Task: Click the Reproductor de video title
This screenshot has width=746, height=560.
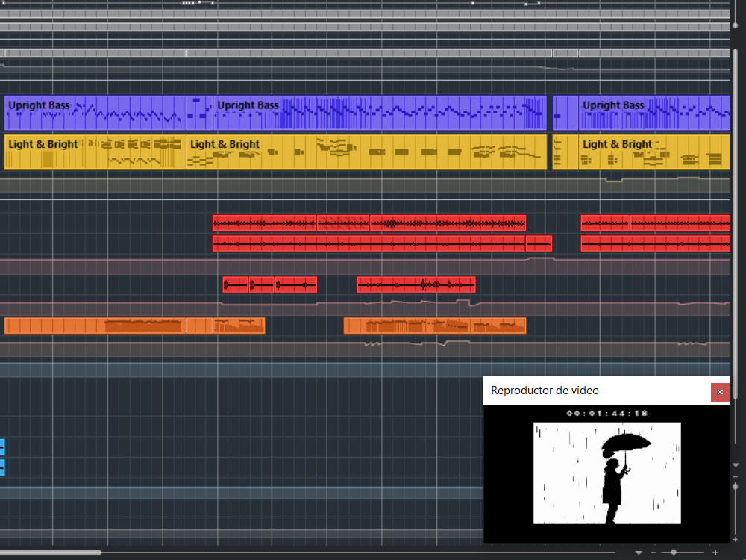Action: [x=545, y=391]
